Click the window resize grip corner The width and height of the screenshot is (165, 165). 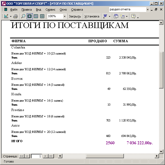tap(162, 162)
